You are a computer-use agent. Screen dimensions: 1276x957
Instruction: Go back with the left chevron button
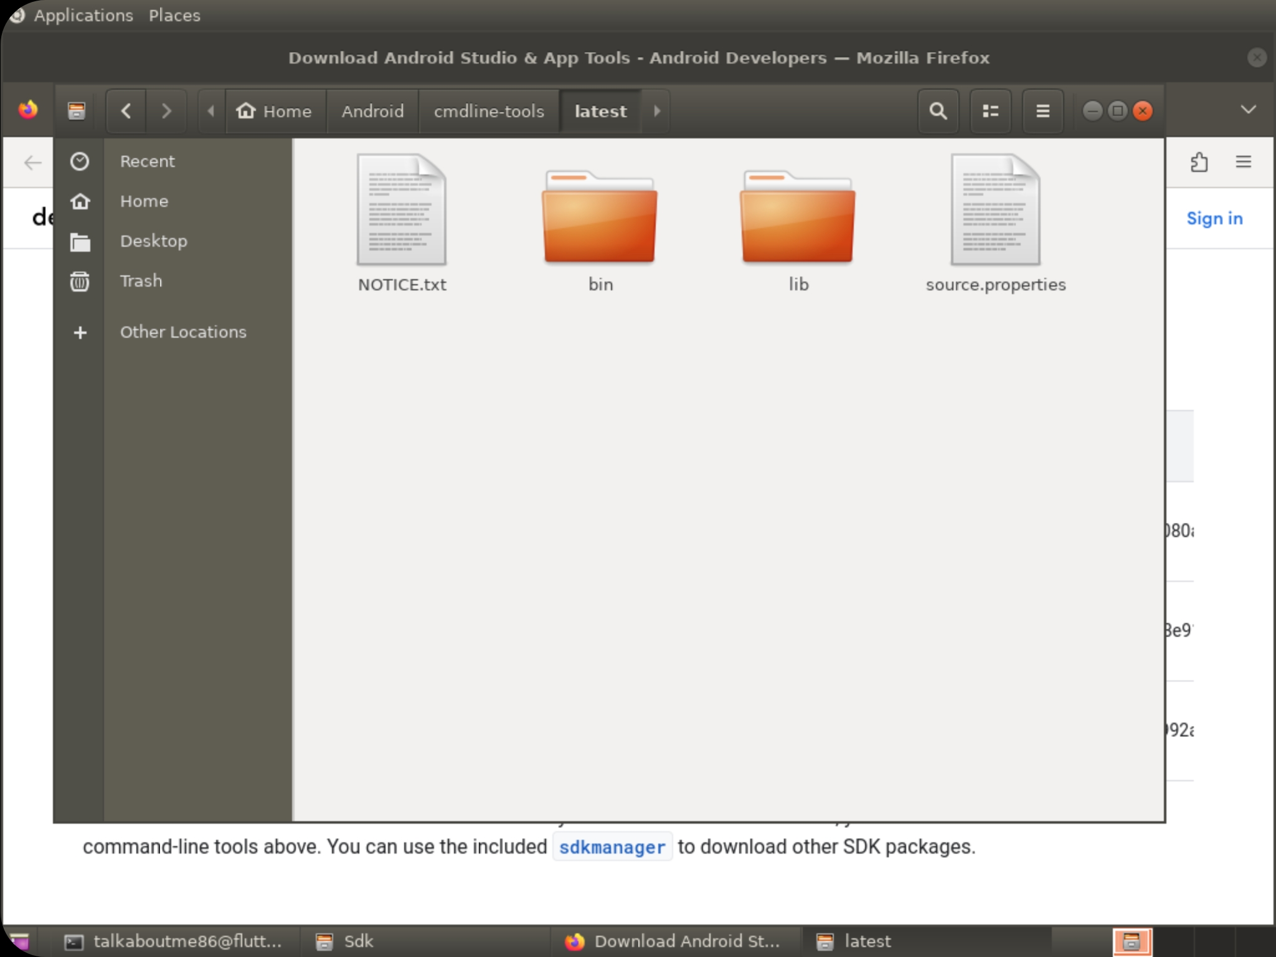point(126,112)
